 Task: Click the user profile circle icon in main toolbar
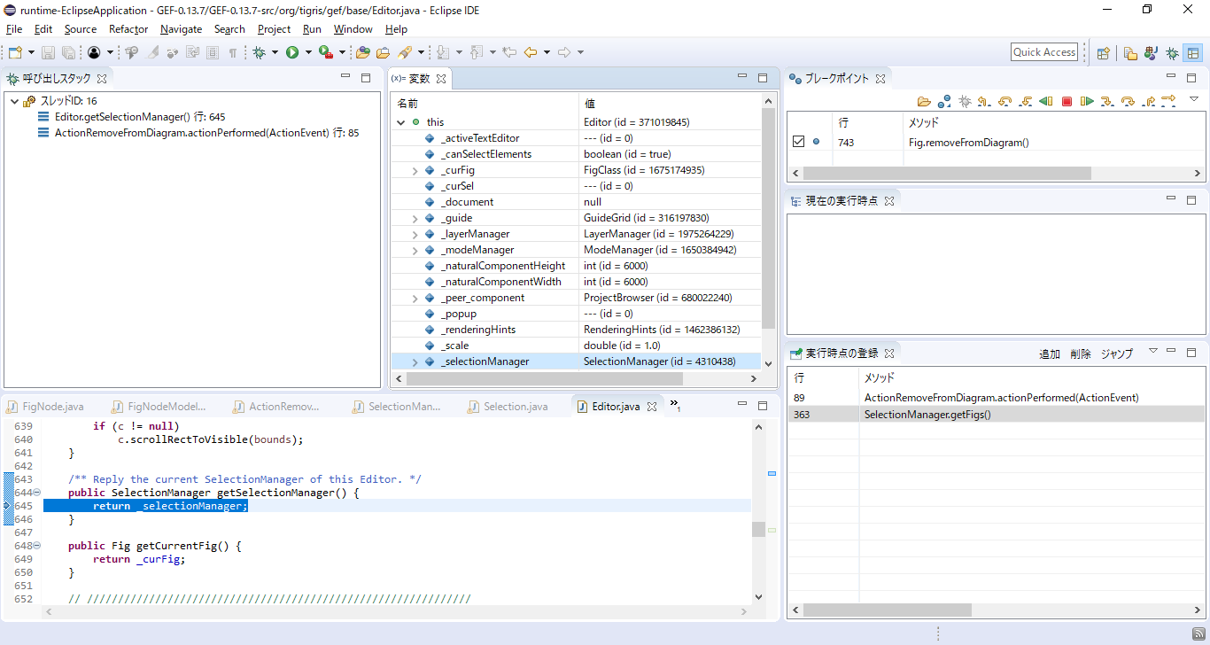[93, 52]
